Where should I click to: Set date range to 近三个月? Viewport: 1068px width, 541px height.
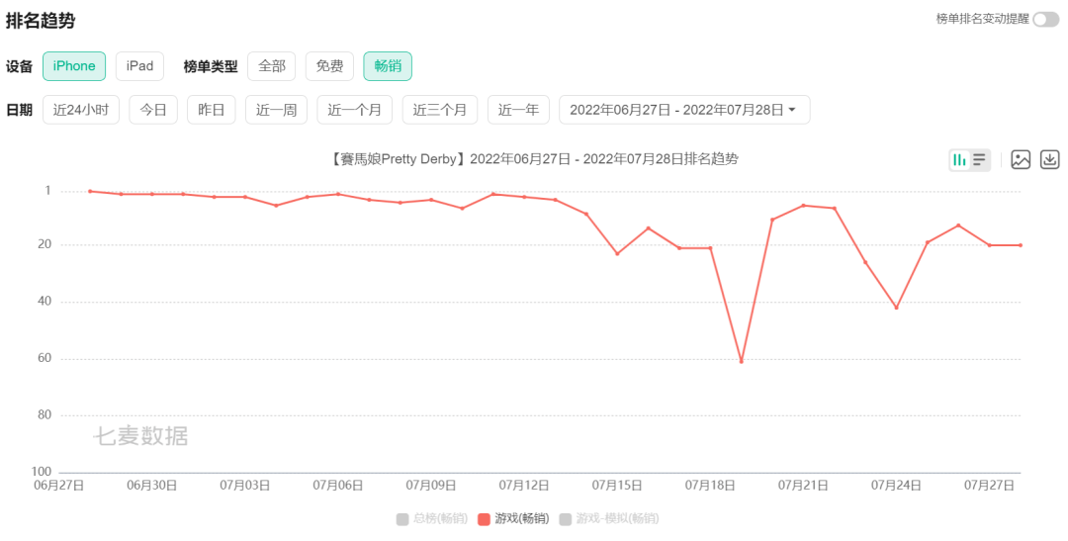click(x=440, y=110)
